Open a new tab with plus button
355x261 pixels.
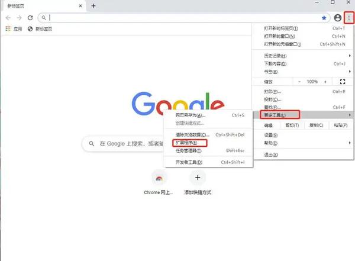point(93,6)
